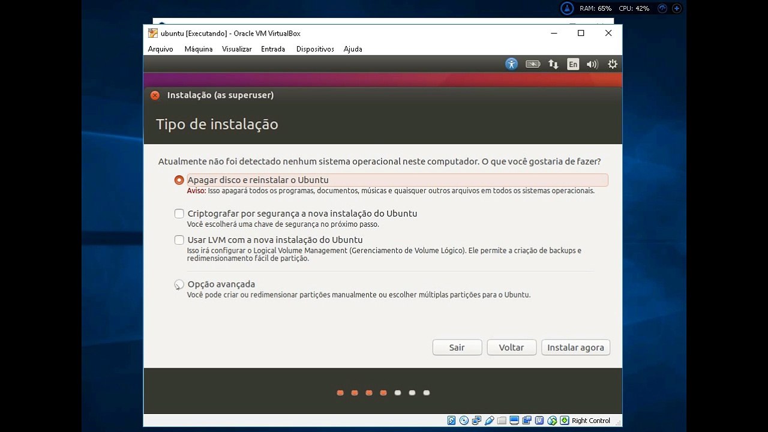The image size is (768, 432).
Task: Open the Ubuntu network connections indicator
Action: 553,64
